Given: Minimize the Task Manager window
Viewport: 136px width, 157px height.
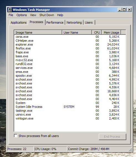Looking at the screenshot, I should [x=120, y=10].
